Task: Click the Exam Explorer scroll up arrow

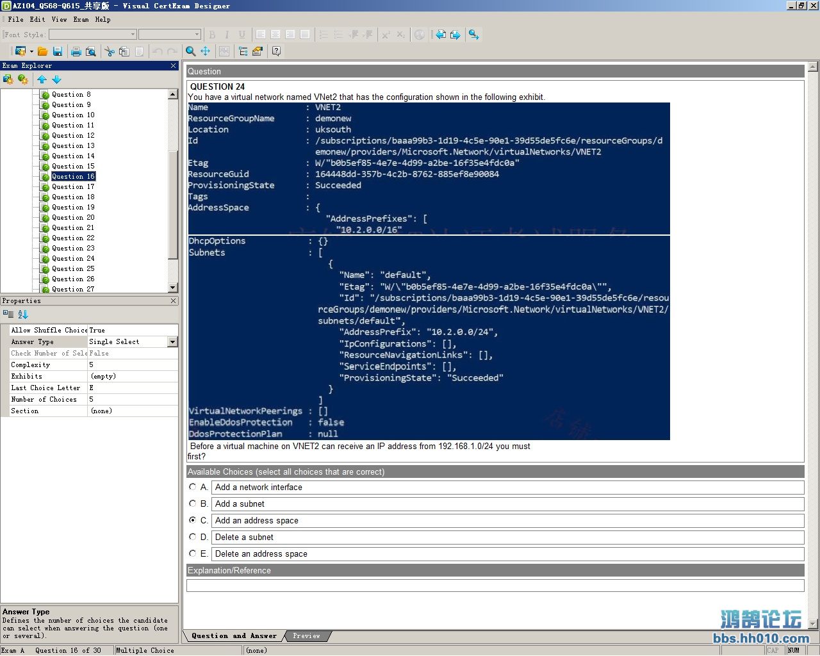Action: [x=173, y=94]
